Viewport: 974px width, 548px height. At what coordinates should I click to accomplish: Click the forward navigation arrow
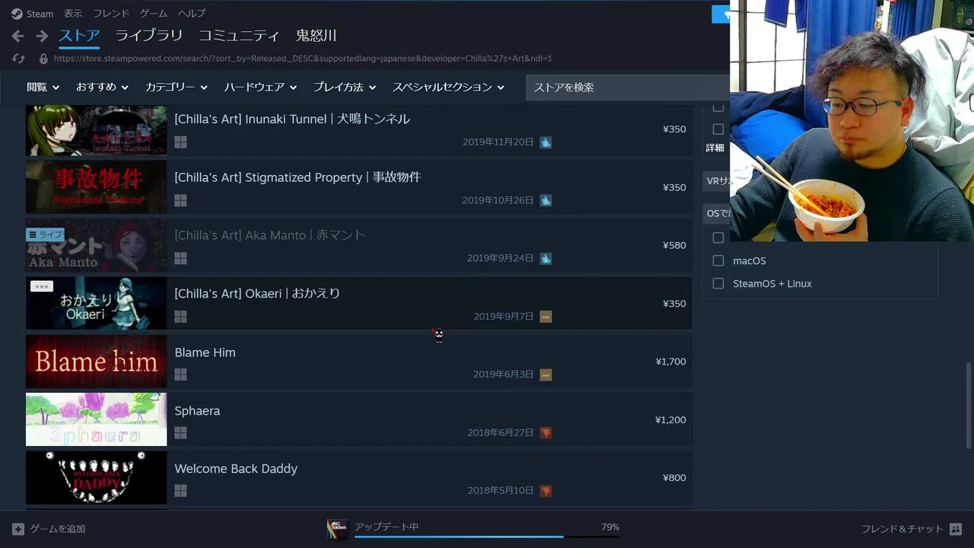42,36
